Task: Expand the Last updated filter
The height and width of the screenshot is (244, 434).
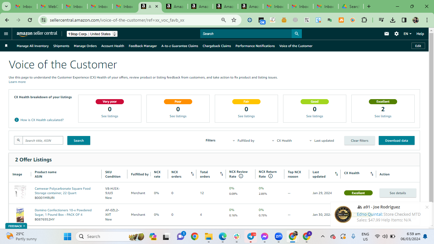Action: (x=322, y=140)
